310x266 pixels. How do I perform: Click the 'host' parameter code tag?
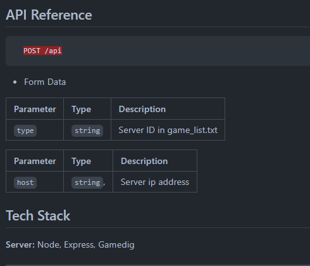25,182
